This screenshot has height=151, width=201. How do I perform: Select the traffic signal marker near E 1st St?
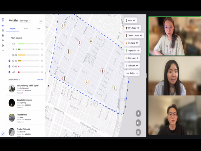click(64, 79)
